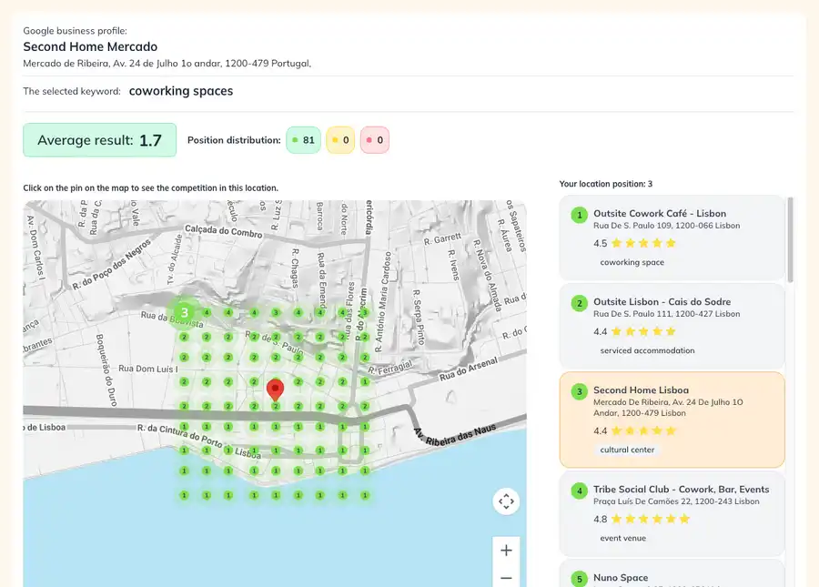The image size is (819, 587).
Task: Select the red position distribution badge 0
Action: coord(375,140)
